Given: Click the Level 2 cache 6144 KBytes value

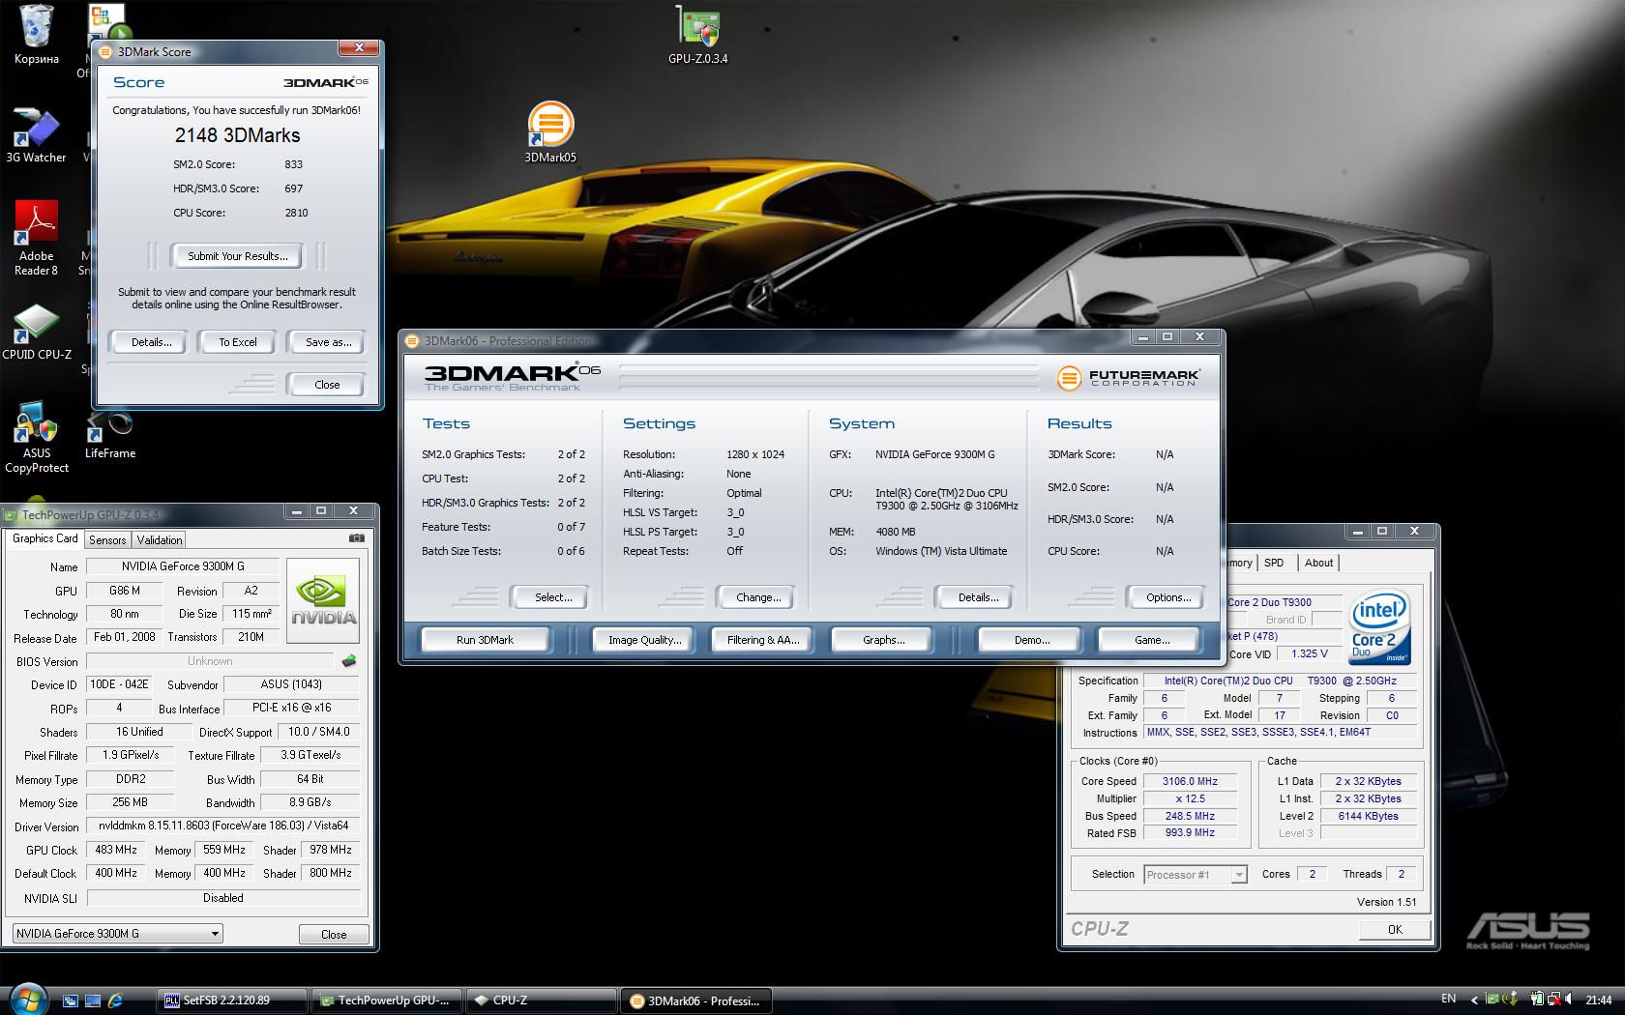Looking at the screenshot, I should (1368, 816).
